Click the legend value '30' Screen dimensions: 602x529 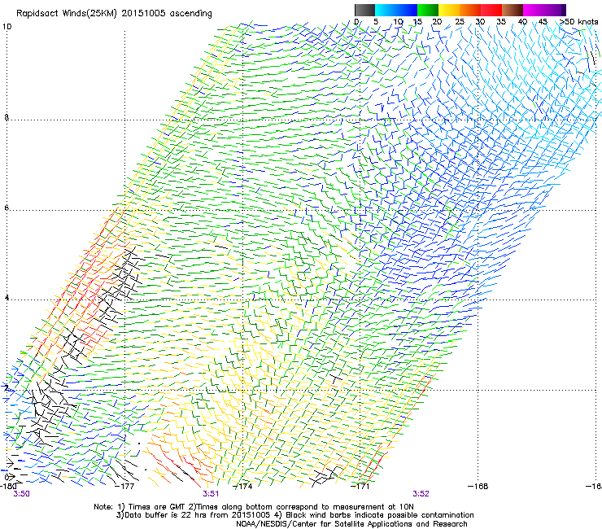click(480, 22)
